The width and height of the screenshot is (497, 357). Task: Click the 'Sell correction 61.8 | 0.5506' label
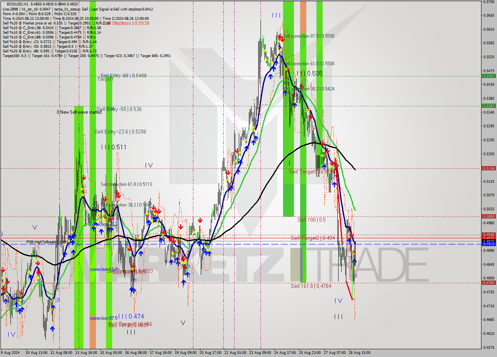309,64
